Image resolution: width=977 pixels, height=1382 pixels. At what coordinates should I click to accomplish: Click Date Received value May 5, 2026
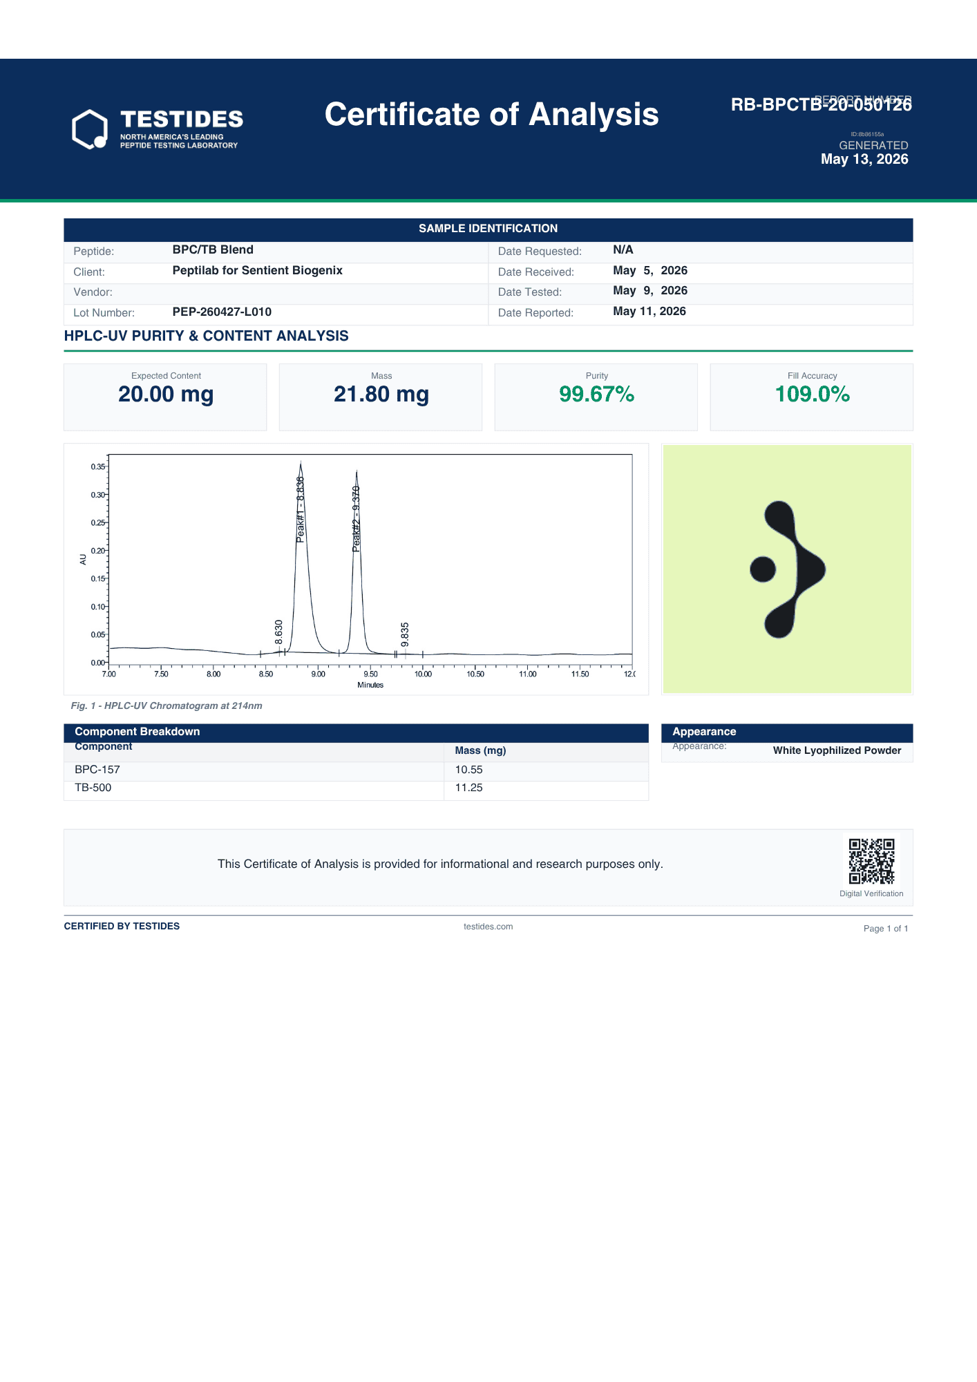click(650, 271)
